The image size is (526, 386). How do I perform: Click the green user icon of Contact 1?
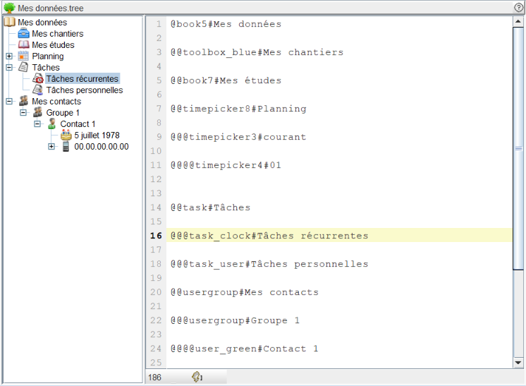tap(51, 123)
